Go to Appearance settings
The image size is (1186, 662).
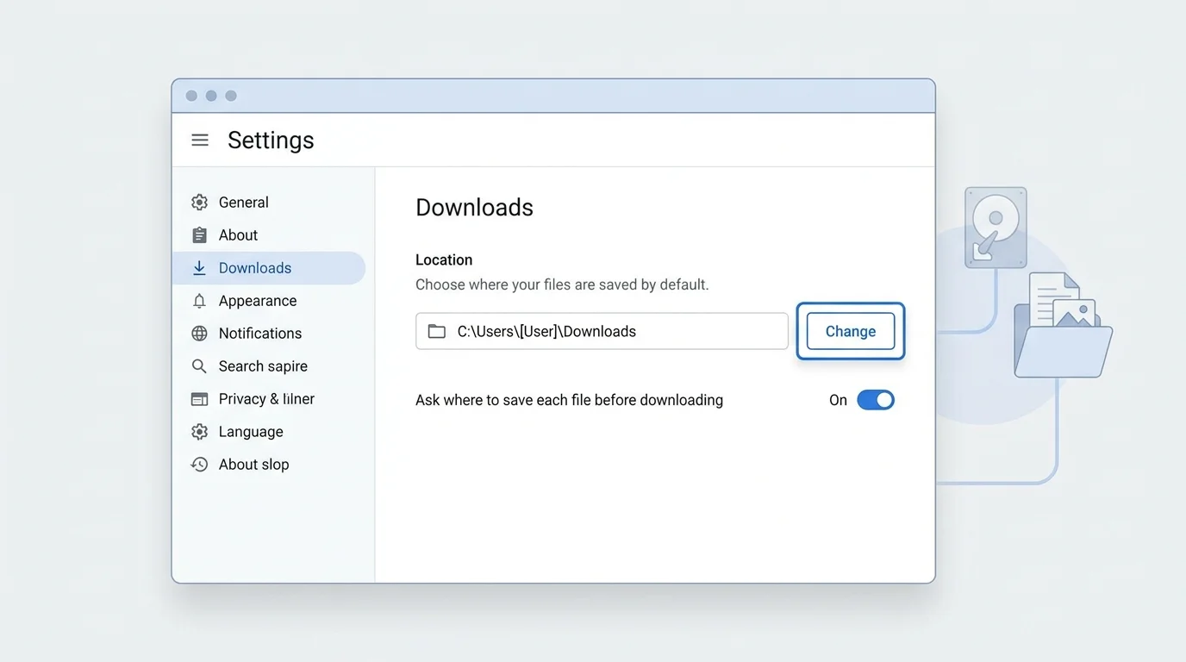click(x=269, y=301)
